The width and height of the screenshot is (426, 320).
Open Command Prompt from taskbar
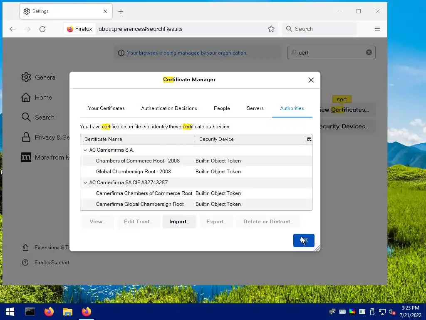[30, 312]
